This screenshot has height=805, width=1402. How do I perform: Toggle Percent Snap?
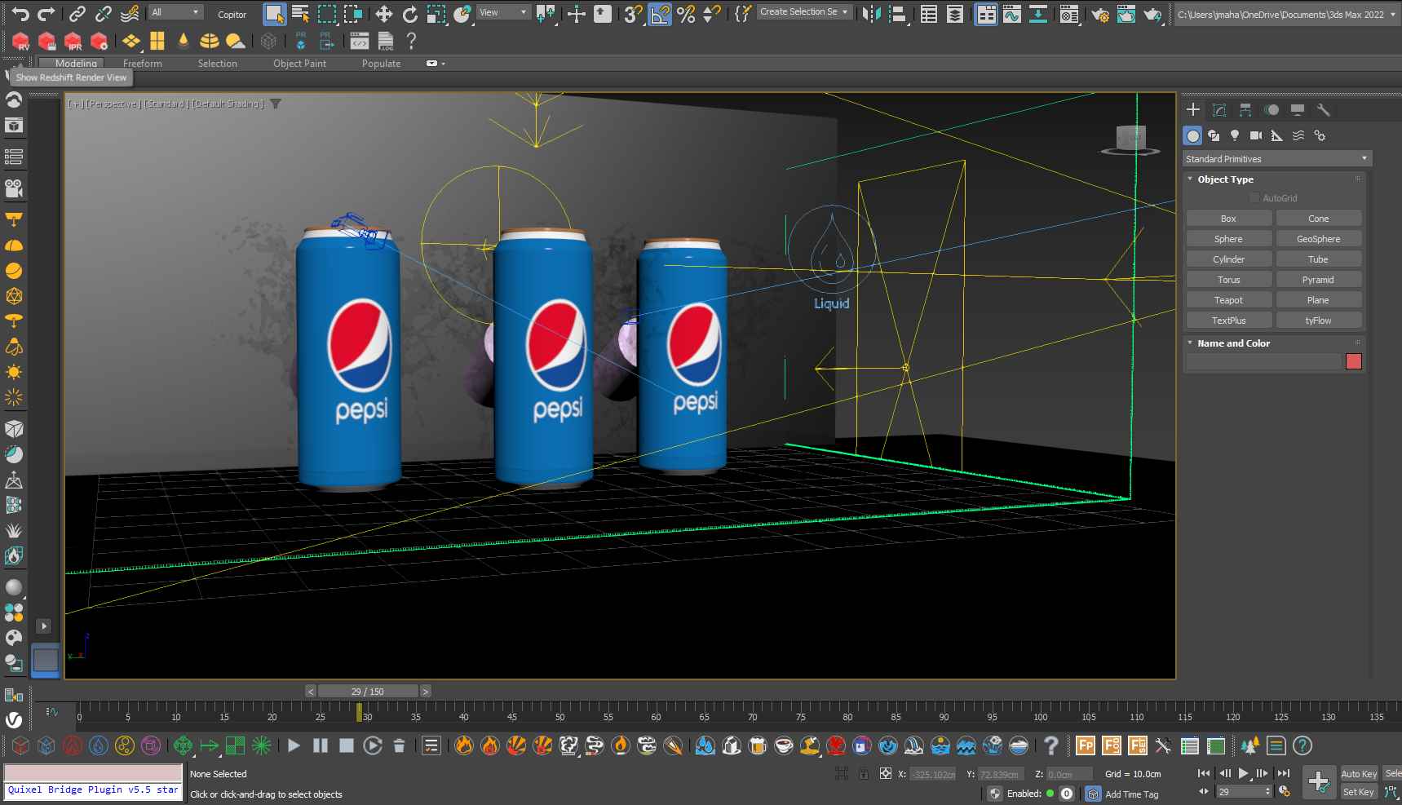coord(686,14)
